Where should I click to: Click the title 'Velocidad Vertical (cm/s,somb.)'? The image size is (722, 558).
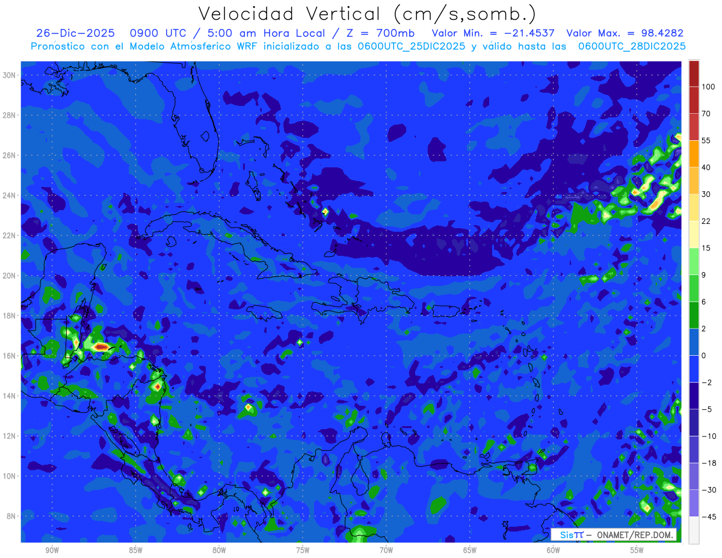[x=367, y=14]
